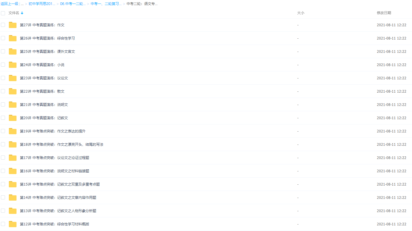This screenshot has width=412, height=231.
Task: Click folder icon for 第24讲 小说
Action: (x=13, y=65)
